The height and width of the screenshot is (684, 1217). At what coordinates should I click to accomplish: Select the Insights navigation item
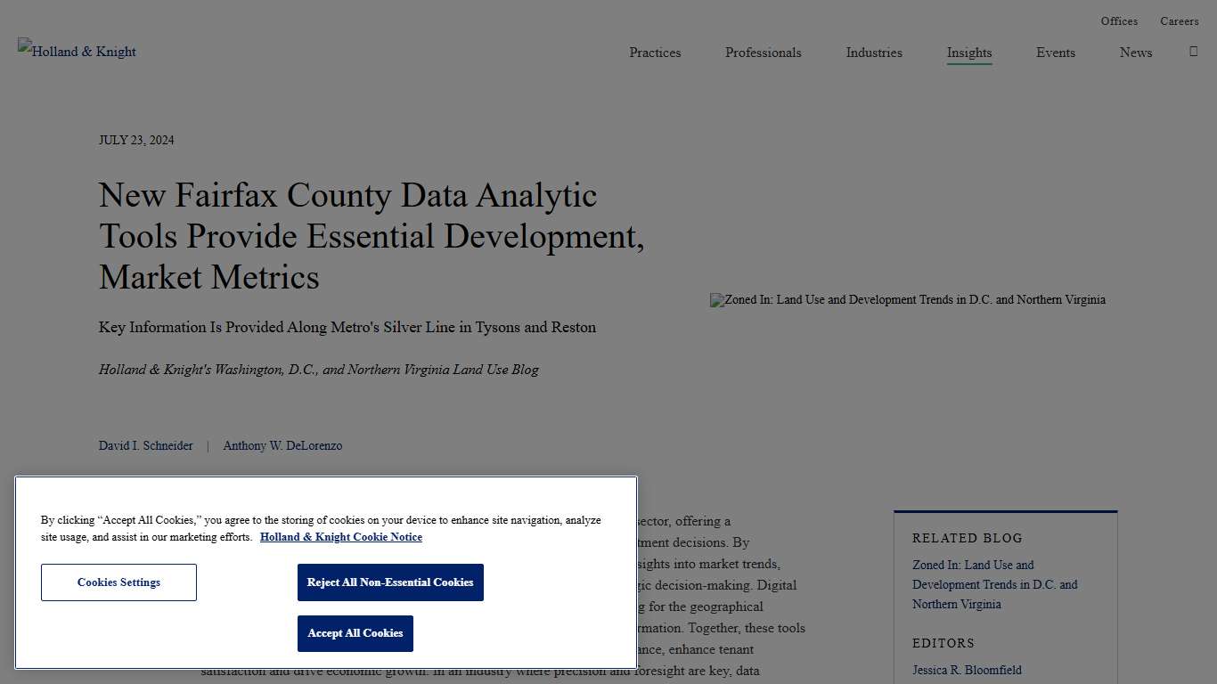tap(969, 53)
